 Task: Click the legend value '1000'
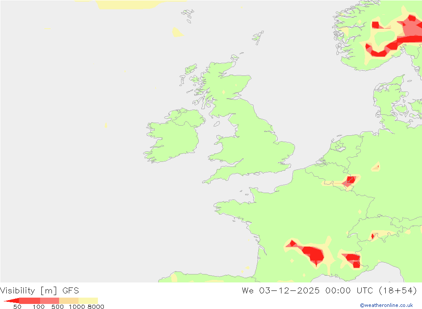click(x=77, y=307)
